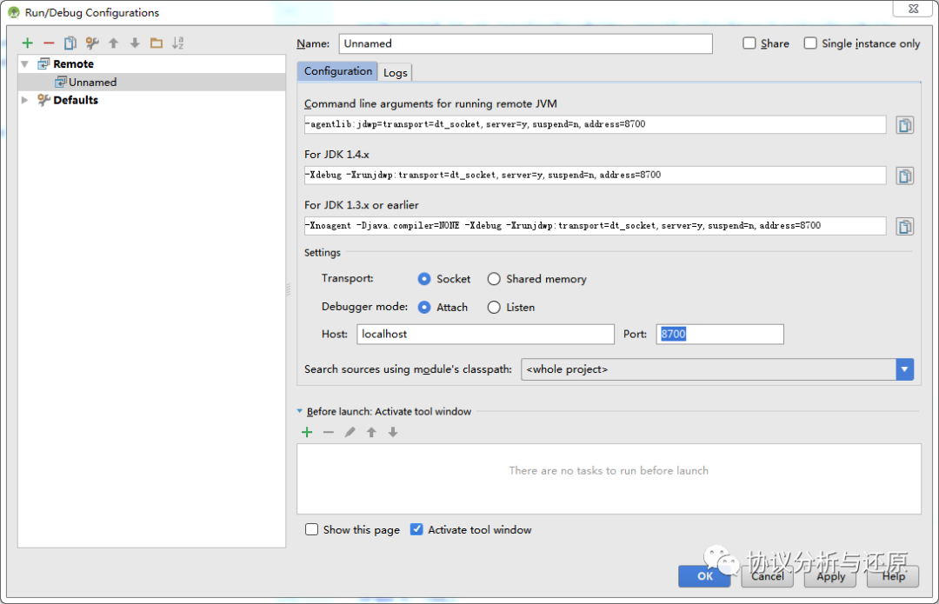Image resolution: width=939 pixels, height=604 pixels.
Task: Add a before-launch task with plus
Action: [x=307, y=432]
